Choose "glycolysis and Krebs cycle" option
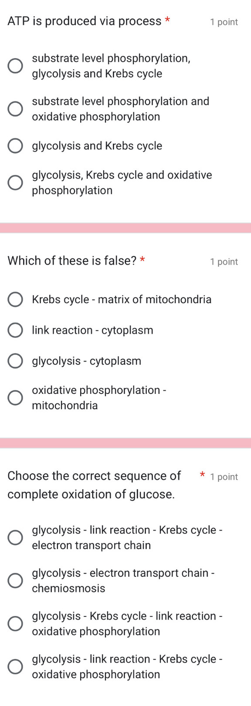The height and width of the screenshot is (706, 251). (x=15, y=145)
